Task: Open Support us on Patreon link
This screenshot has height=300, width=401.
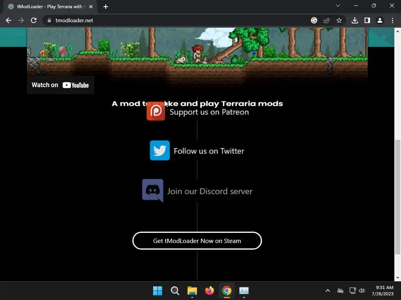Action: pos(209,112)
